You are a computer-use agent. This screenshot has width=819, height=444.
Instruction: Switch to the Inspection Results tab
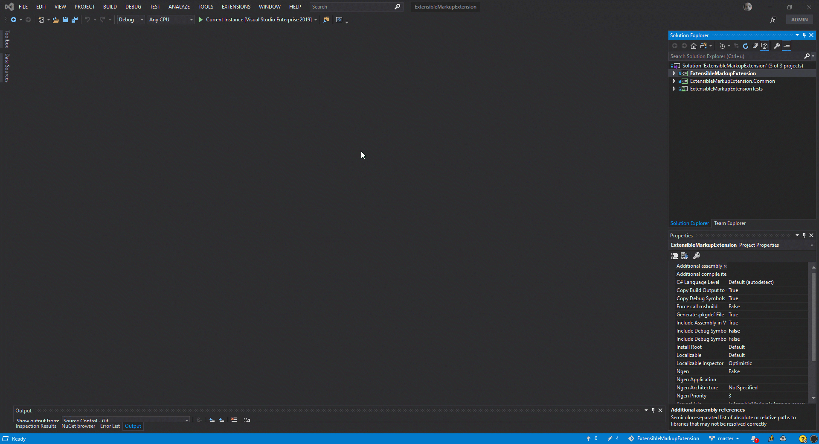click(36, 426)
